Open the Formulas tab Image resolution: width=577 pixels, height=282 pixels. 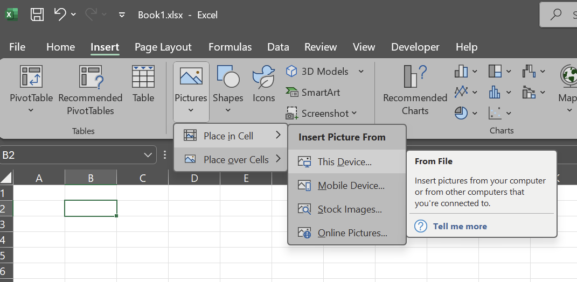tap(230, 47)
